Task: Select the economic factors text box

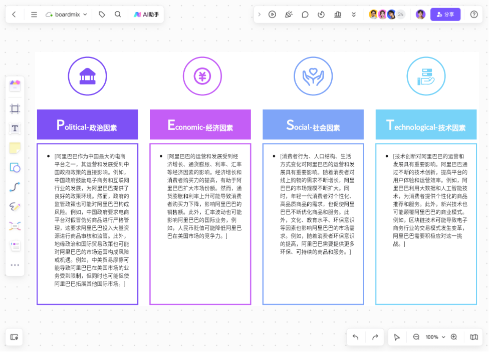Action: [x=200, y=224]
